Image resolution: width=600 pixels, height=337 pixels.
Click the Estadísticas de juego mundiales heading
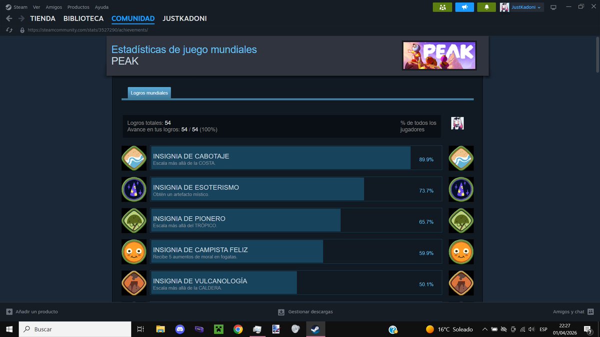[x=184, y=49]
